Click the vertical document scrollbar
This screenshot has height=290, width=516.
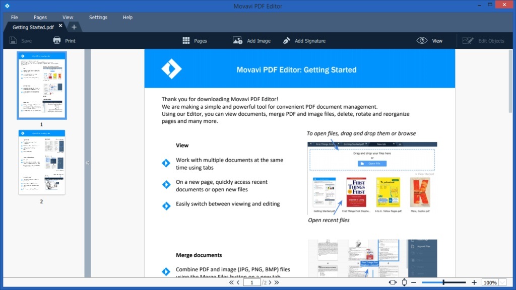click(x=510, y=81)
